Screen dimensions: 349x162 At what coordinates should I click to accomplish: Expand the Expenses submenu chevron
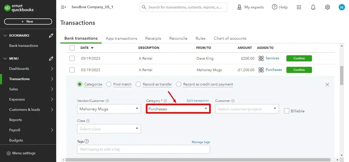pos(52,99)
